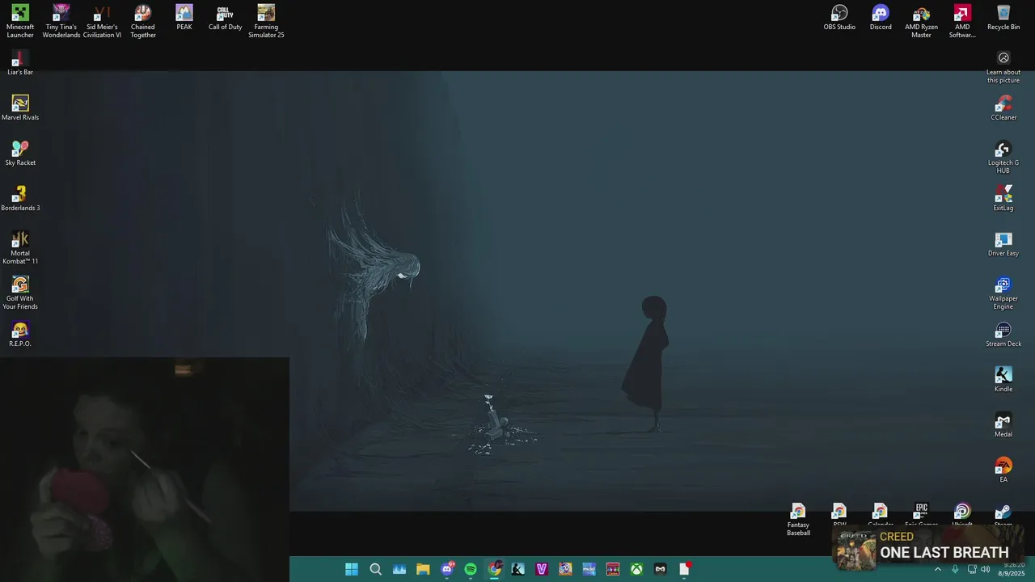Open Tiny Tina's Wonderlands shortcut

point(61,21)
